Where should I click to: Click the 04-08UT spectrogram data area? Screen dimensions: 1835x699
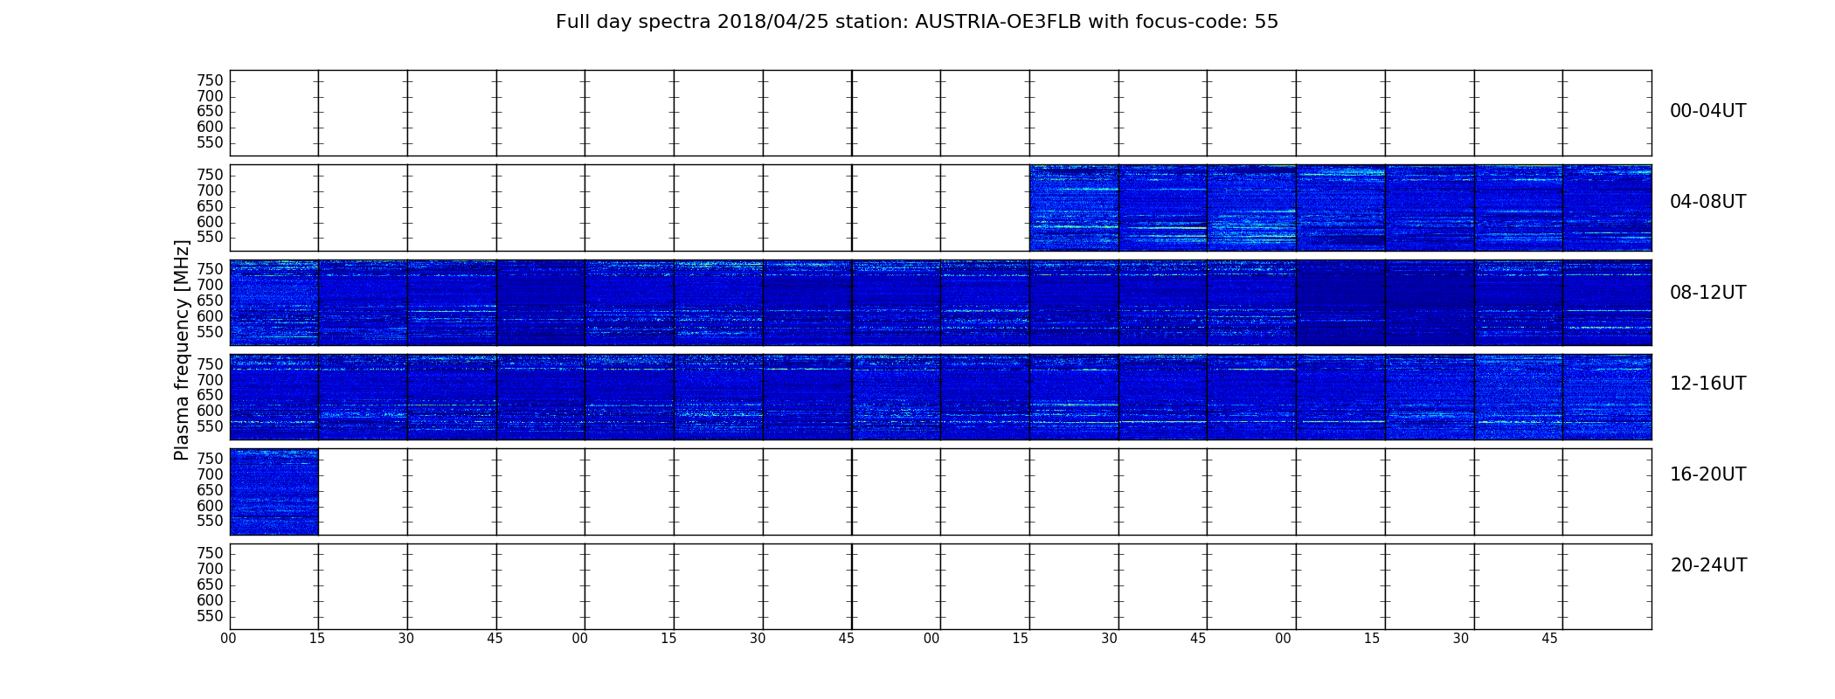point(1340,208)
